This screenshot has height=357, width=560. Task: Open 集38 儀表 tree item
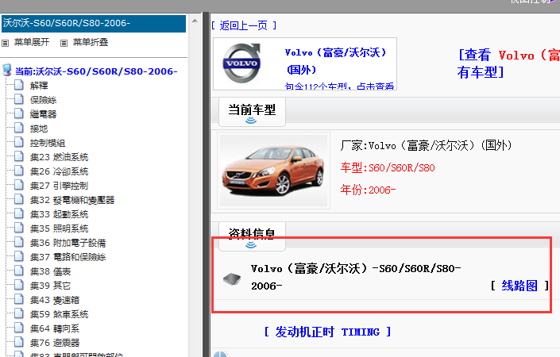pos(50,271)
